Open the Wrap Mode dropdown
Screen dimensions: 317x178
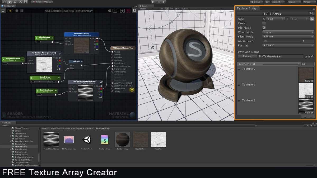[288, 32]
